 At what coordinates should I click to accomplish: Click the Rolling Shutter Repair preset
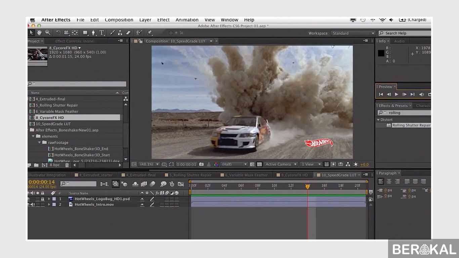pos(411,125)
